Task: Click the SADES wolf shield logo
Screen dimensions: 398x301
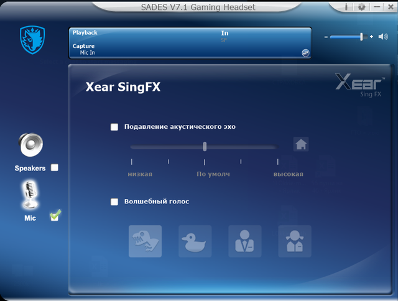Action: click(x=32, y=40)
